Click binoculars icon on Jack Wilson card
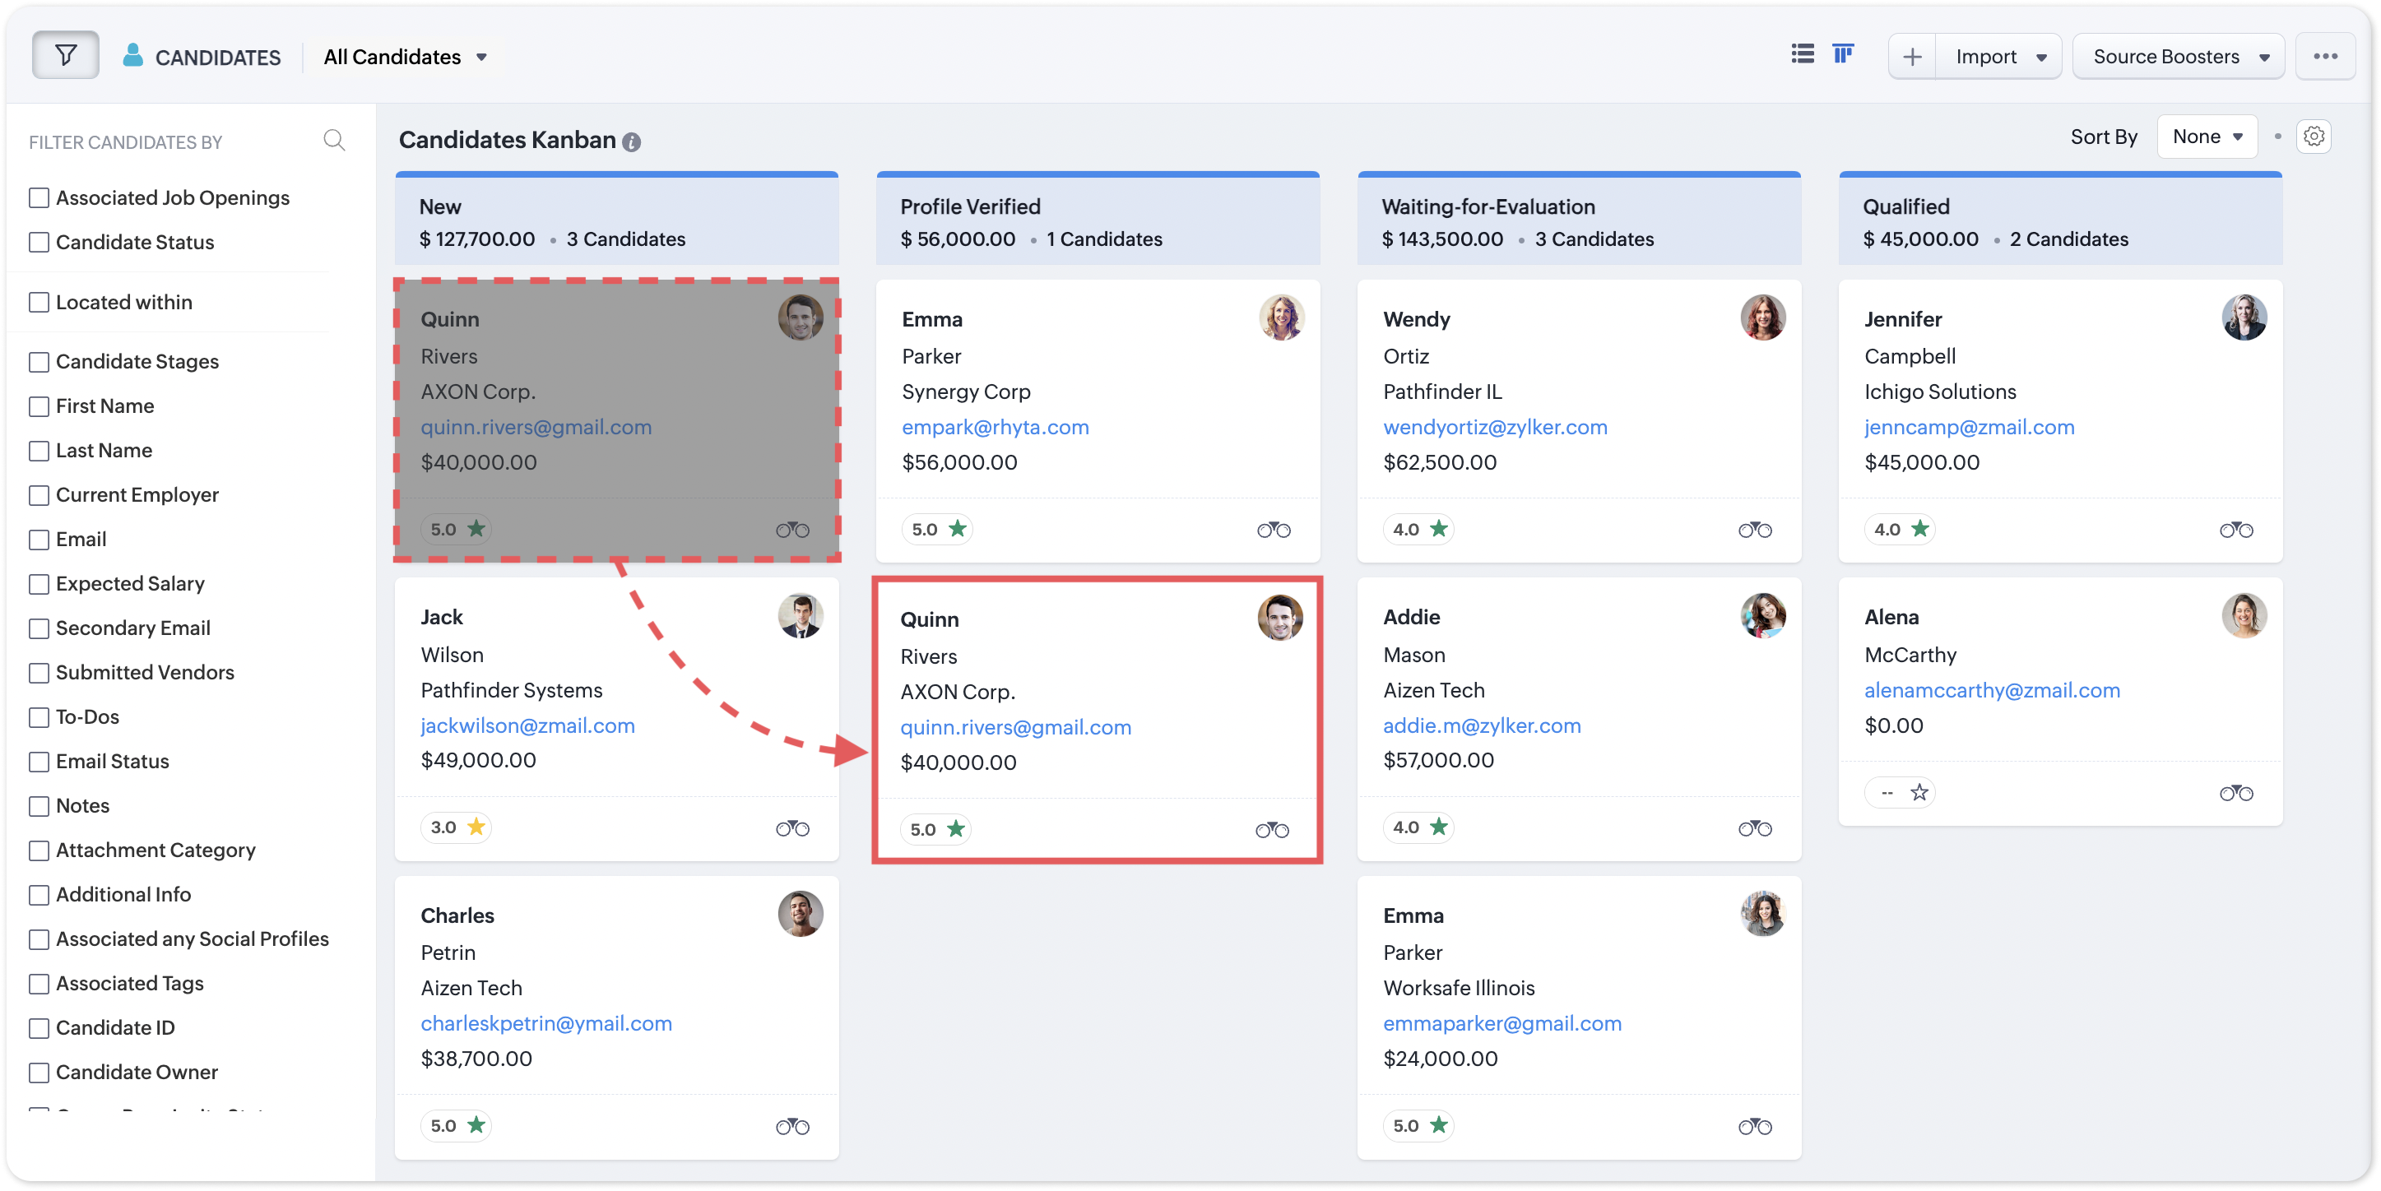 [792, 829]
